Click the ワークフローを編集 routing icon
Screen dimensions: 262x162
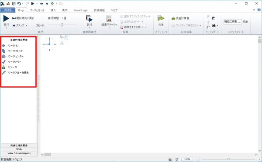pyautogui.click(x=3, y=72)
